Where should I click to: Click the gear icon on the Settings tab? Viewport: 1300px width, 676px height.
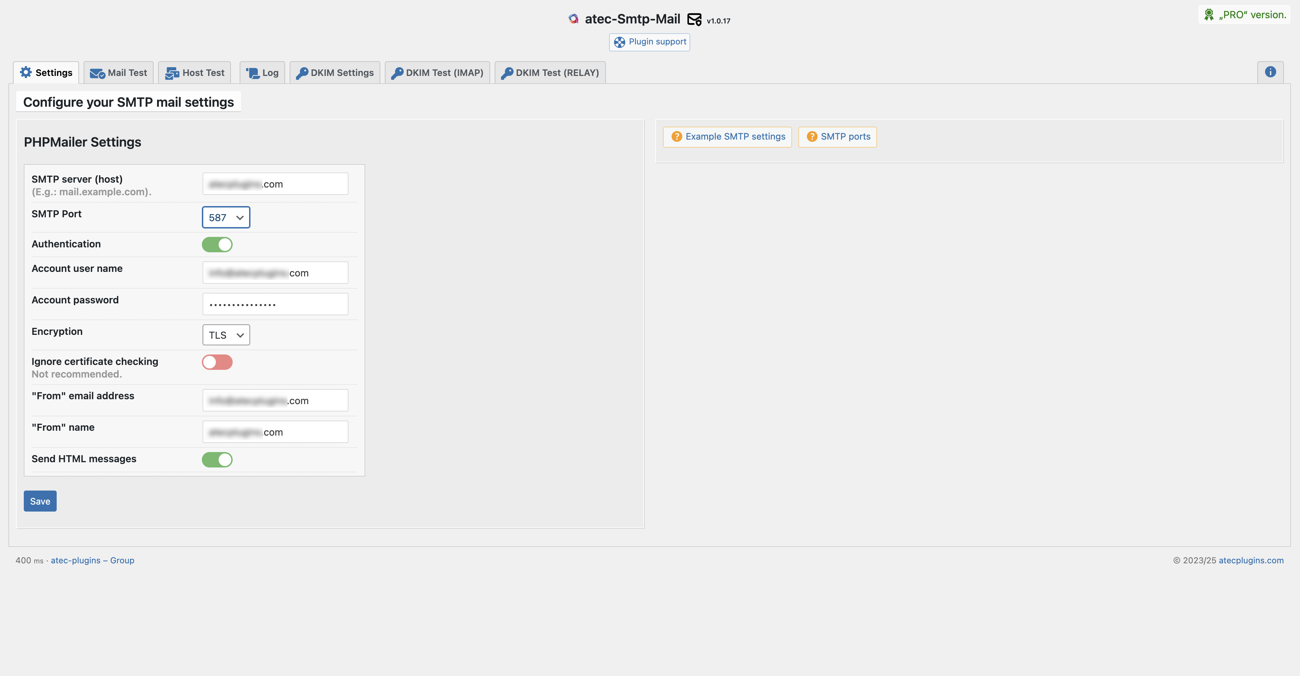click(x=26, y=72)
